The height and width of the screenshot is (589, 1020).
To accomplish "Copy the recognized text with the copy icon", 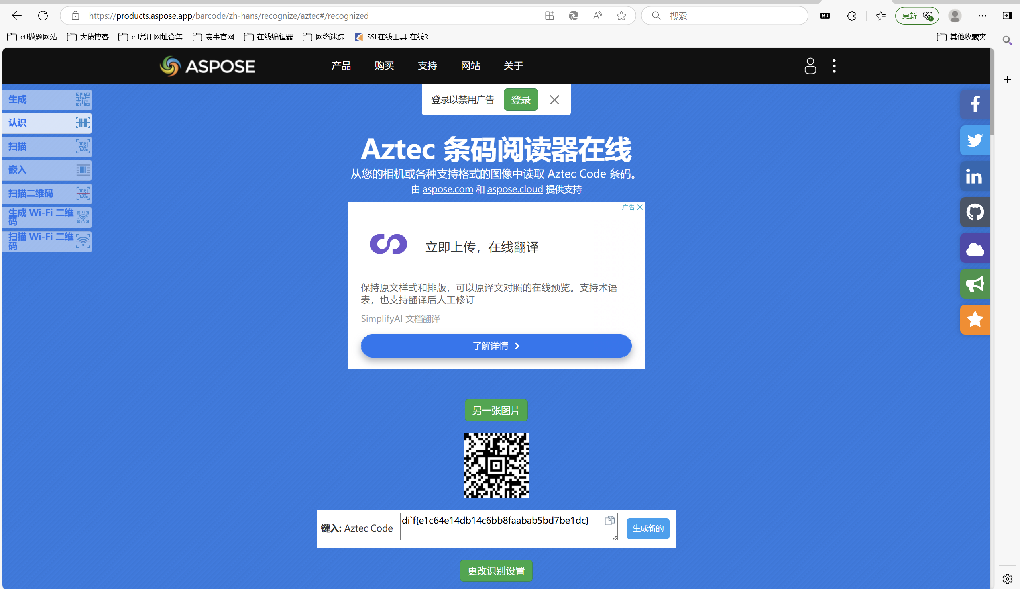I will click(x=609, y=521).
